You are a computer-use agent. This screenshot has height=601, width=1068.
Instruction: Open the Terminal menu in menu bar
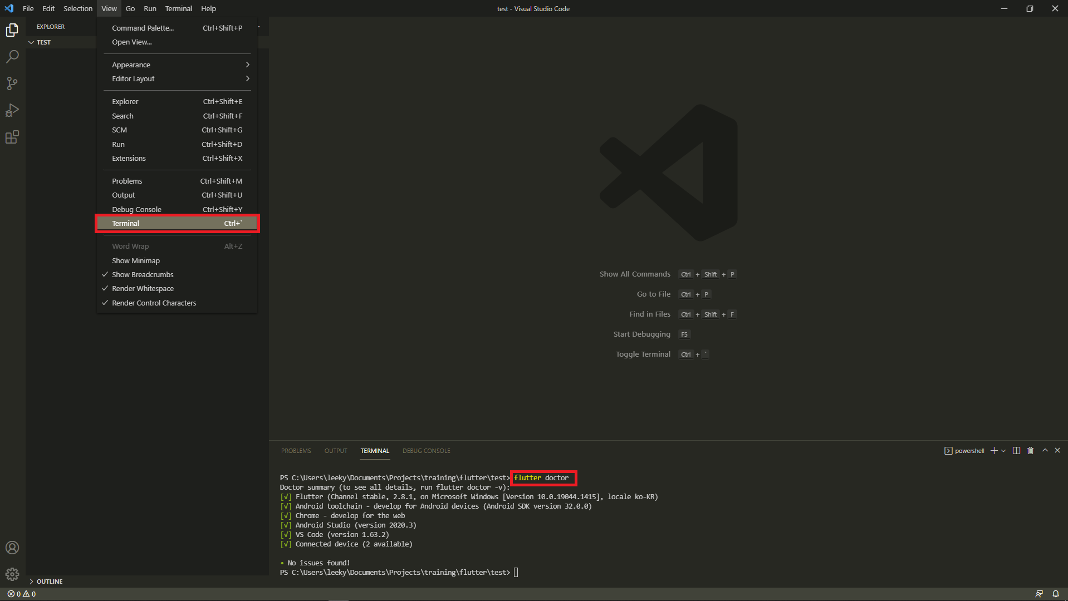tap(178, 8)
